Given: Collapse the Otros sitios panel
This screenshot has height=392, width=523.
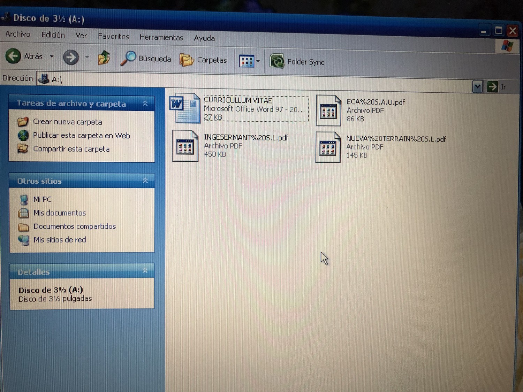Looking at the screenshot, I should click(145, 180).
